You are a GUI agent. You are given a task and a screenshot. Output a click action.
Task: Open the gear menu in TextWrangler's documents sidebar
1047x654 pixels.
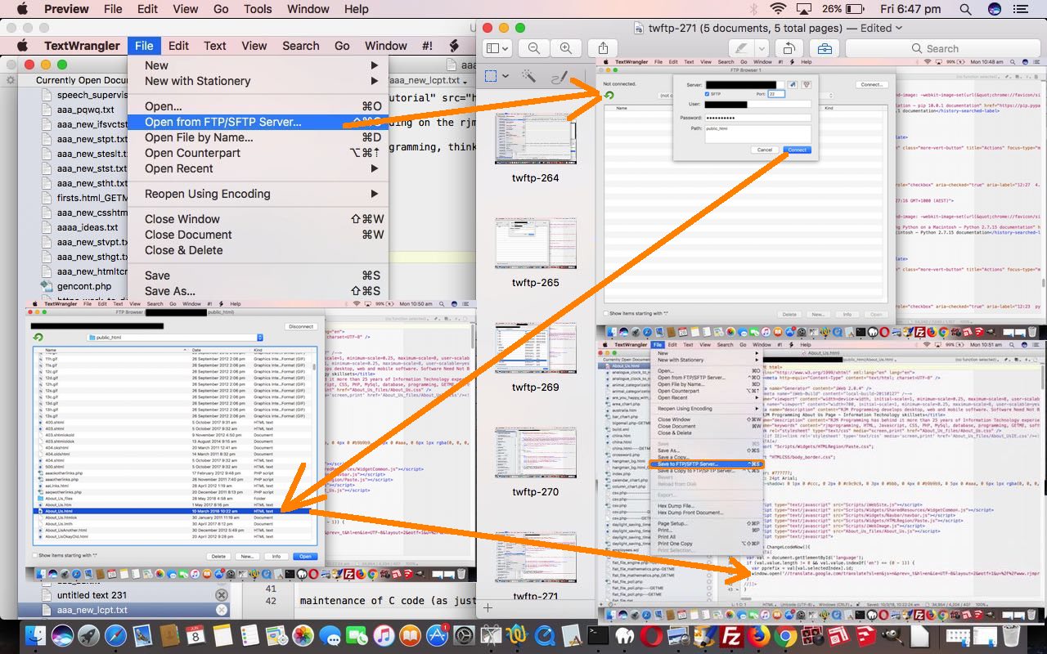(x=11, y=80)
